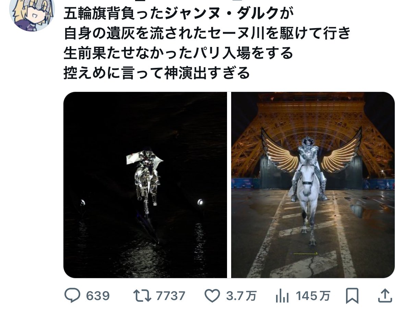404x311 pixels.
Task: Bookmark this tweet
Action: pos(352,296)
